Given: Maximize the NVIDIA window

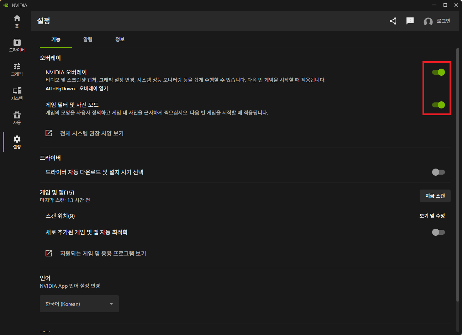Looking at the screenshot, I should coord(445,5).
